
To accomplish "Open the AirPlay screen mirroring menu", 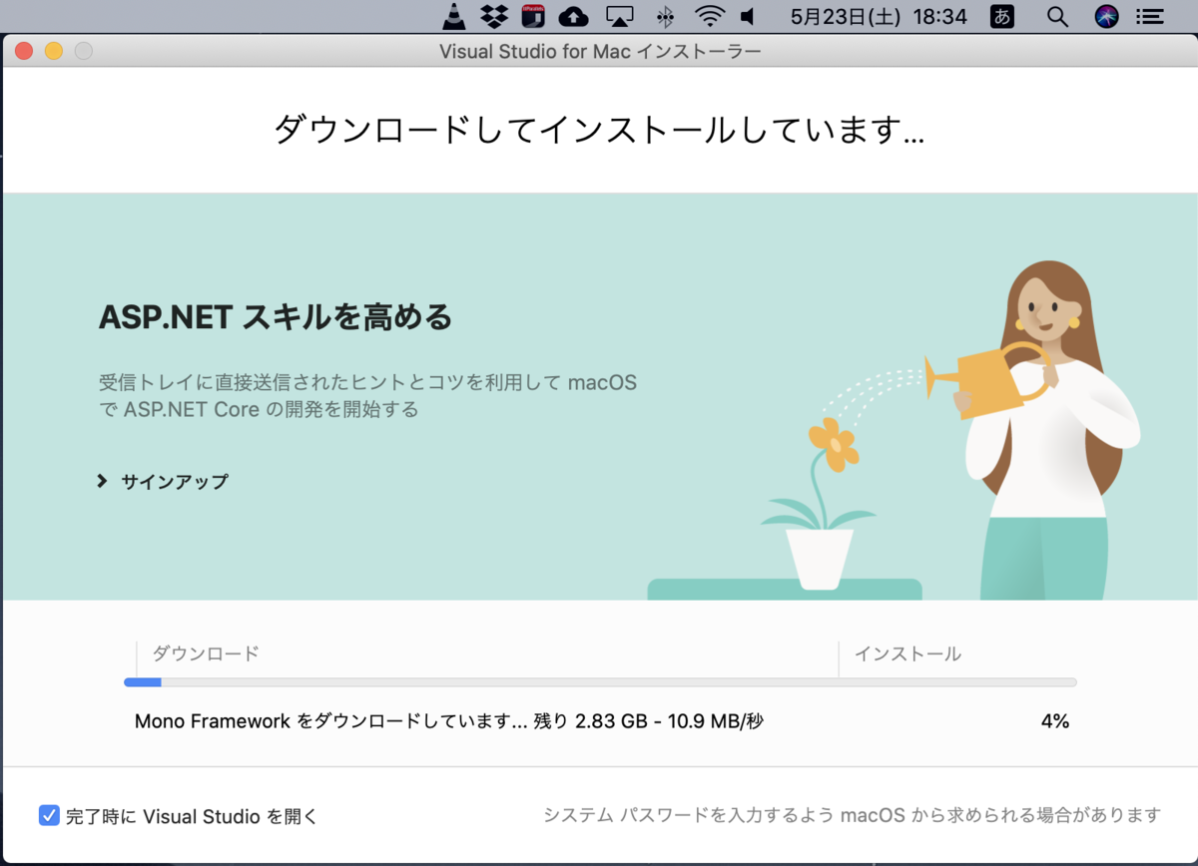I will pos(620,16).
